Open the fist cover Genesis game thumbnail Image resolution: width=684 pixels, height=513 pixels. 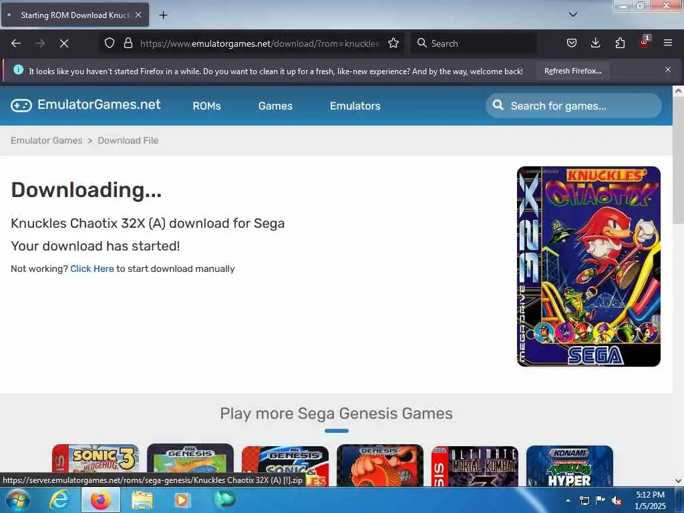[380, 466]
